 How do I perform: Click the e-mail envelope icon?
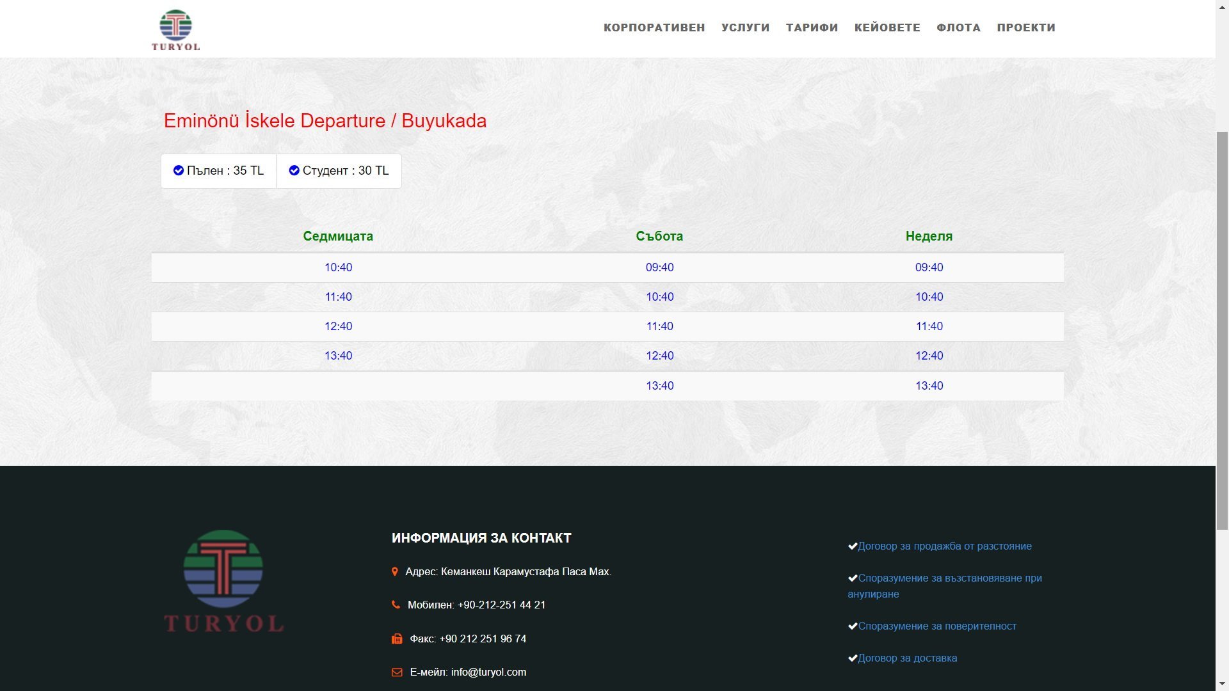click(397, 672)
